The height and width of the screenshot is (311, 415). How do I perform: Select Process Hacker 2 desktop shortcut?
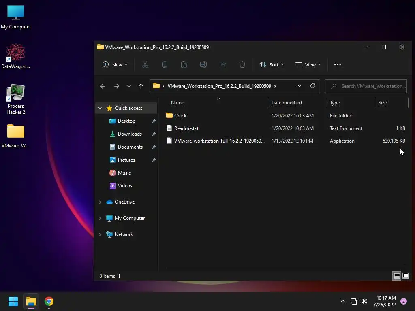[x=16, y=99]
